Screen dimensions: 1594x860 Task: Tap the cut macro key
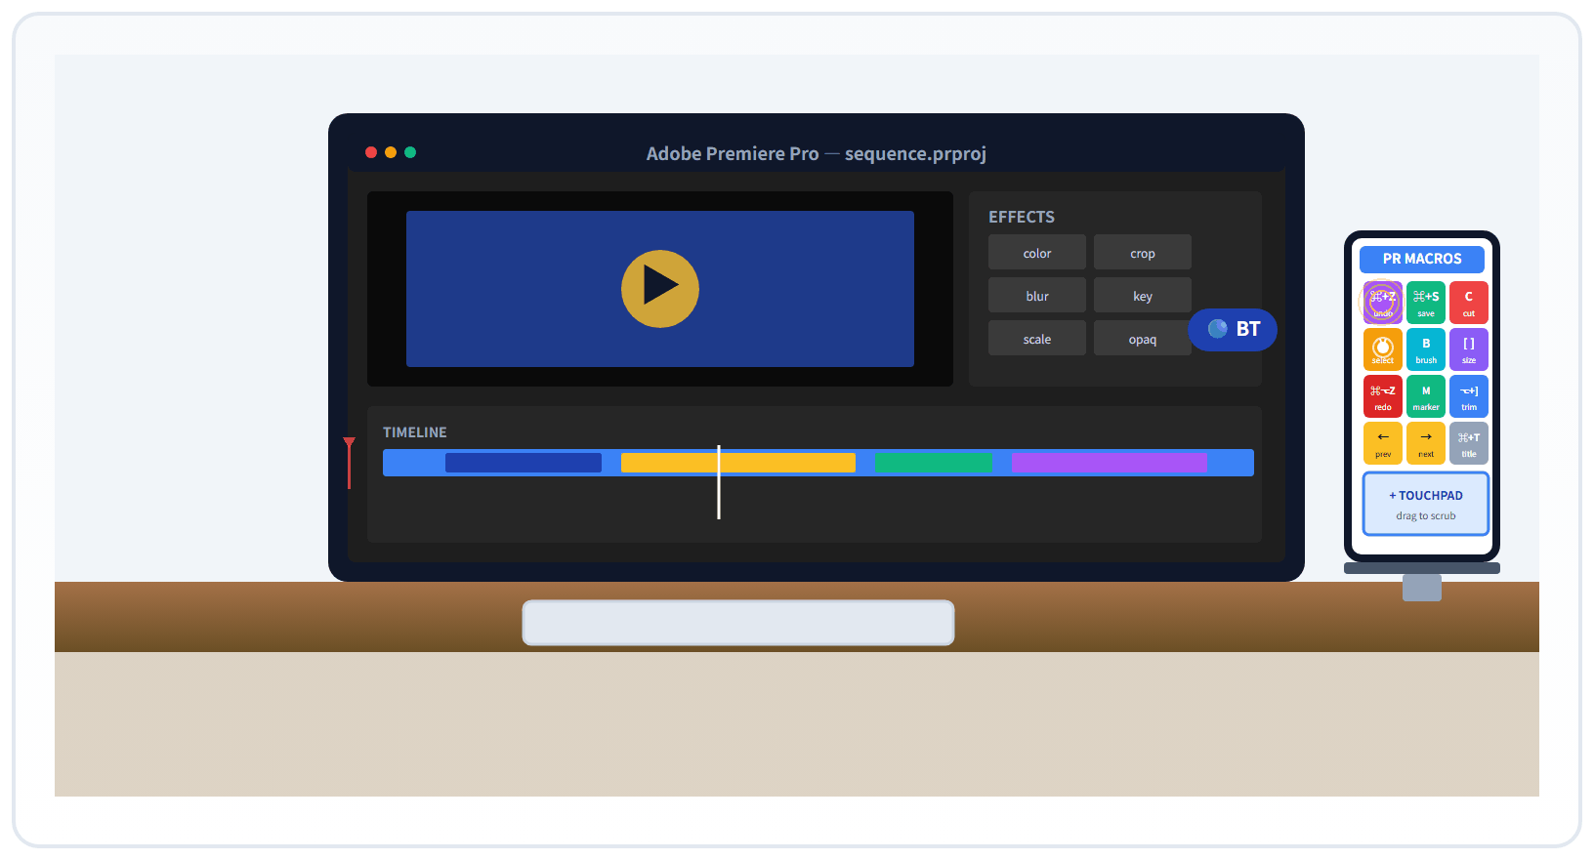coord(1469,303)
